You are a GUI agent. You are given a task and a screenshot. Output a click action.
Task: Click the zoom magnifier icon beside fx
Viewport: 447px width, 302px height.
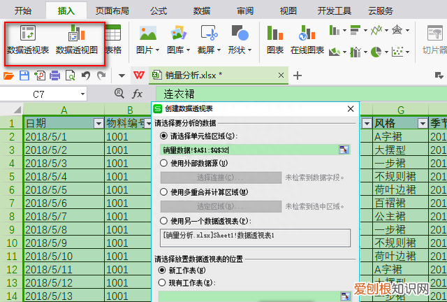pos(119,94)
